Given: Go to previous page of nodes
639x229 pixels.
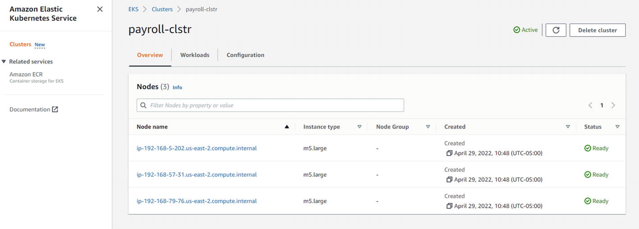Looking at the screenshot, I should 590,105.
